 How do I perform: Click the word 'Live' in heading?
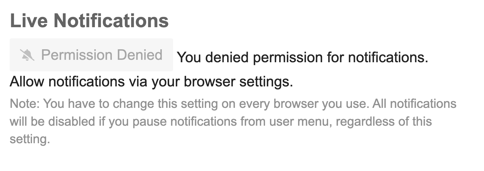point(29,21)
